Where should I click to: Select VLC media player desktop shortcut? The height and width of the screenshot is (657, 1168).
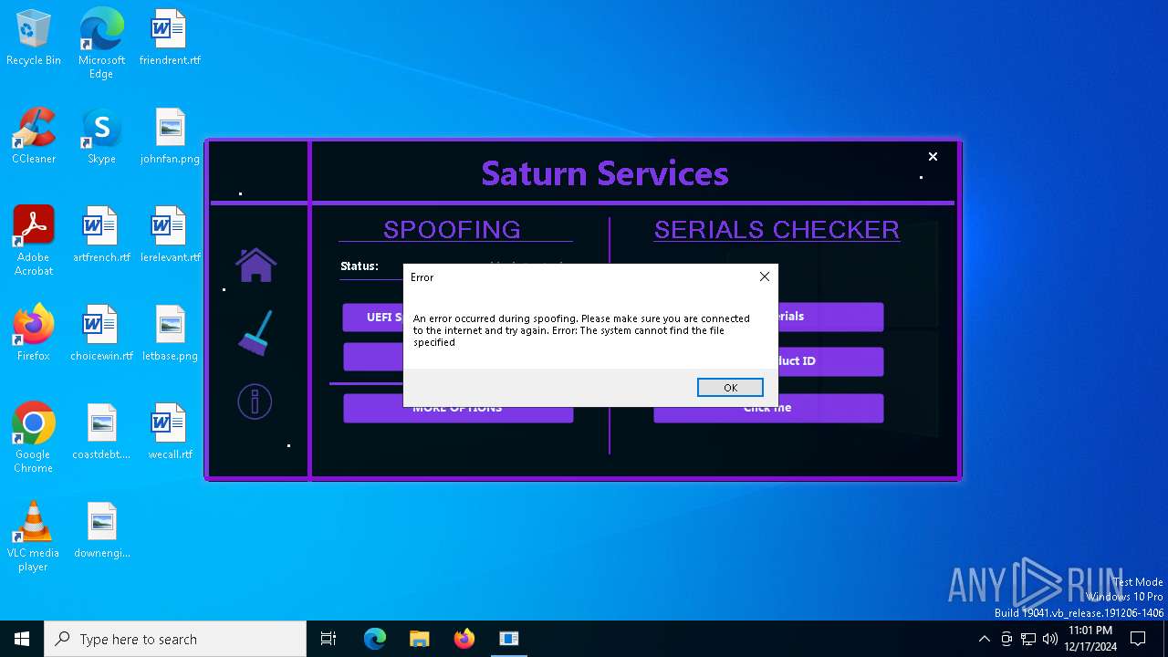coord(34,537)
